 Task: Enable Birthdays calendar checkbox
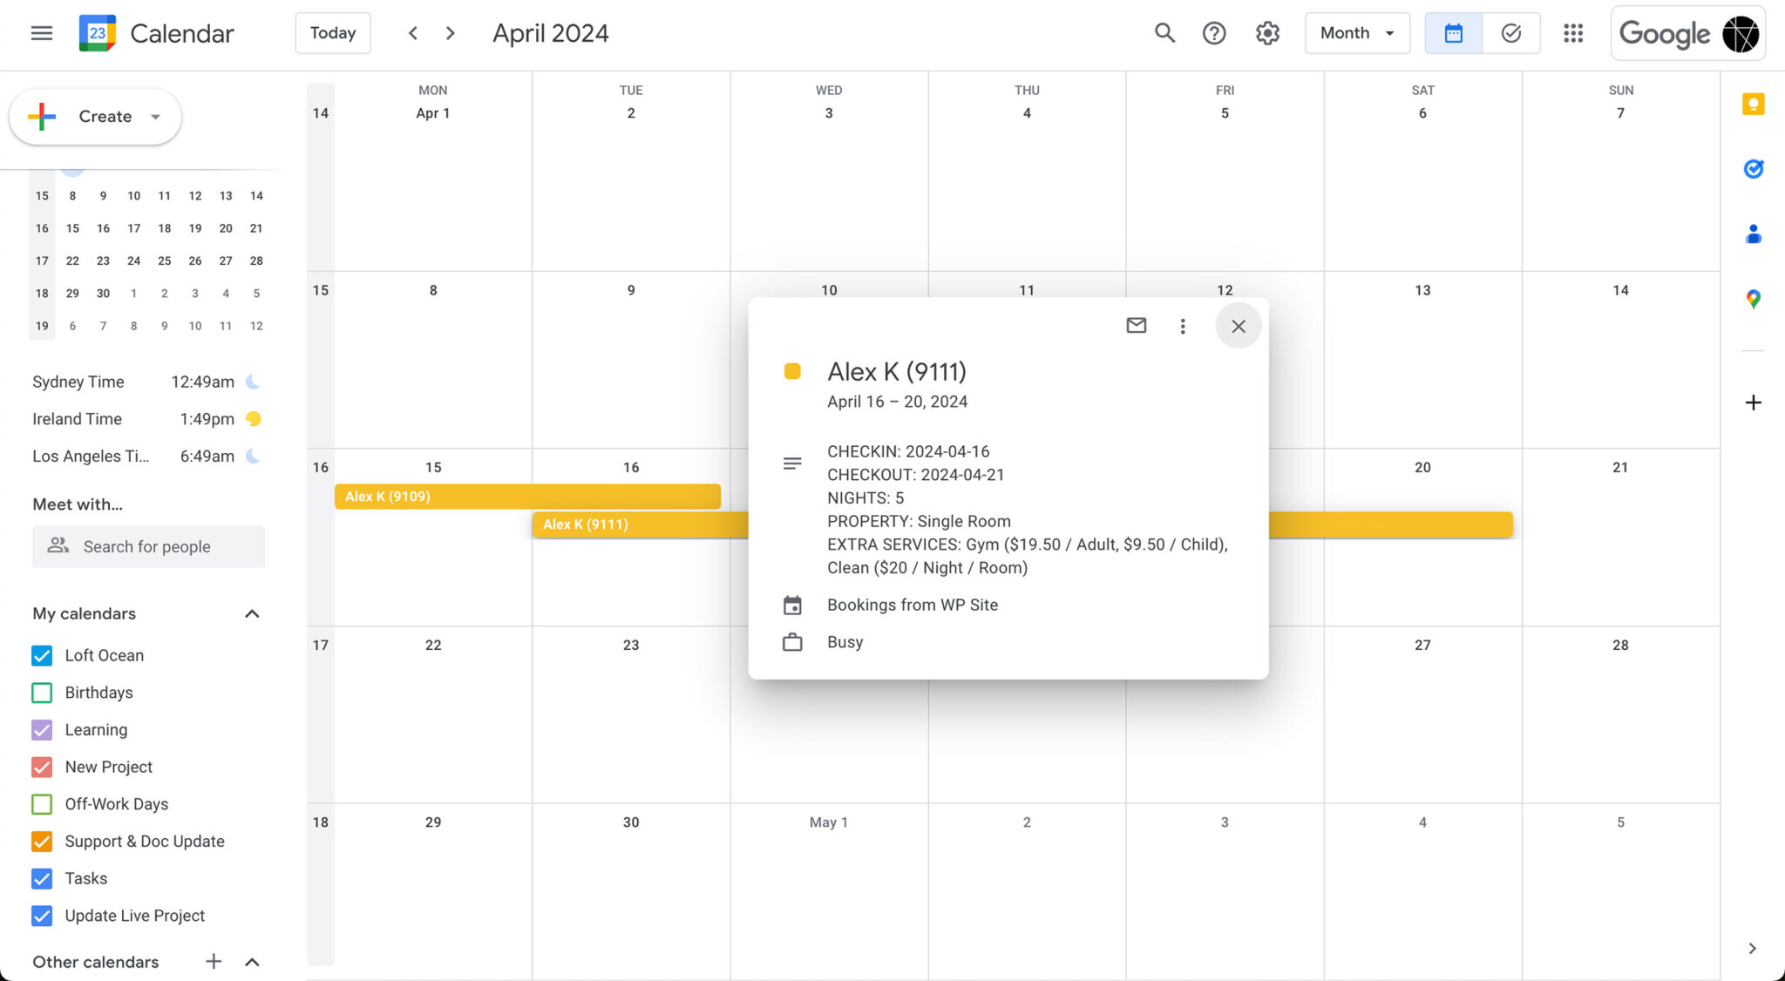pyautogui.click(x=42, y=693)
